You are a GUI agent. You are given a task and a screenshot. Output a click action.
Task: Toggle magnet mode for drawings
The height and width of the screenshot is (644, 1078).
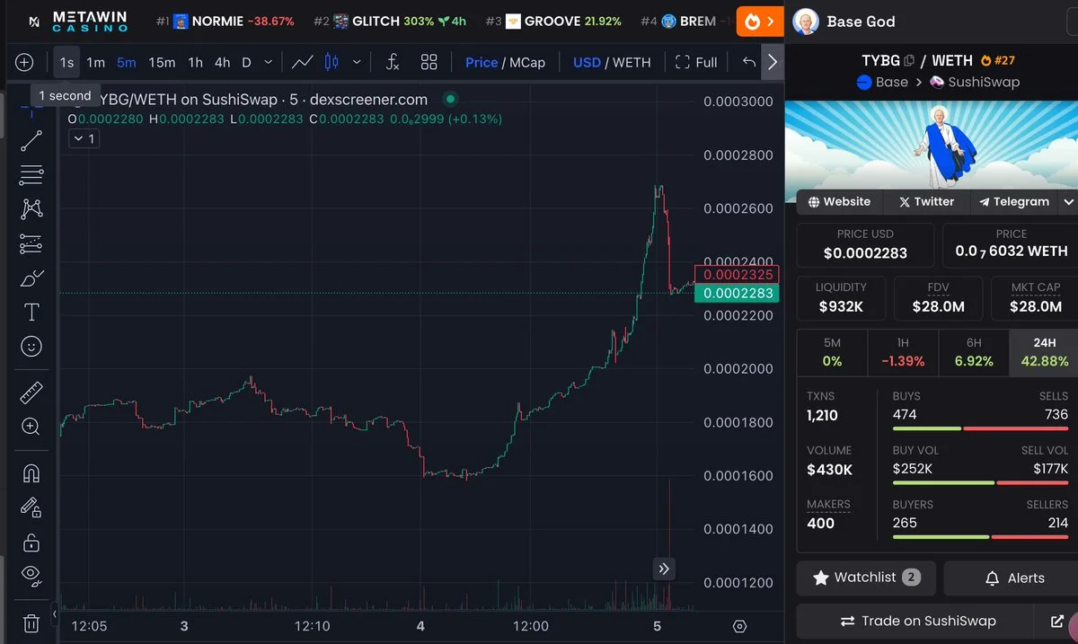[x=31, y=473]
